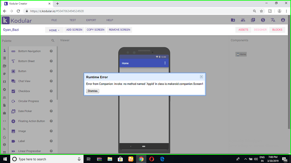
Task: Open File Explorer from the taskbar
Action: click(x=110, y=159)
